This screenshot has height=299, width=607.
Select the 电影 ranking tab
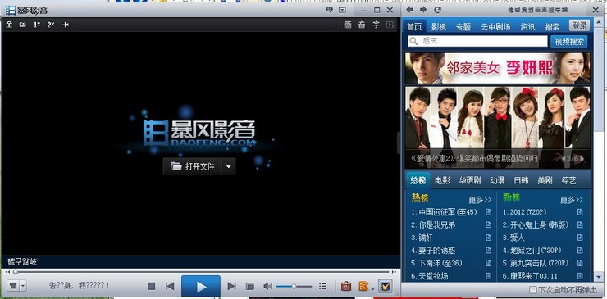442,180
